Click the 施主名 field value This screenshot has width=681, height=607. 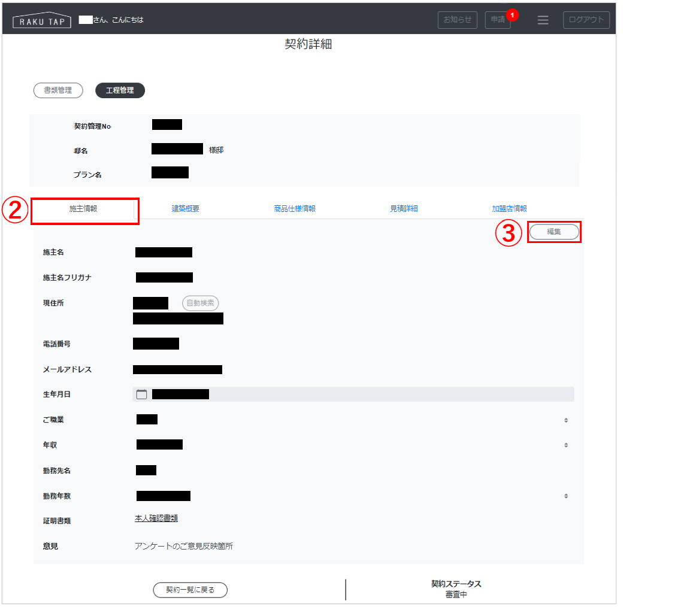pos(164,252)
